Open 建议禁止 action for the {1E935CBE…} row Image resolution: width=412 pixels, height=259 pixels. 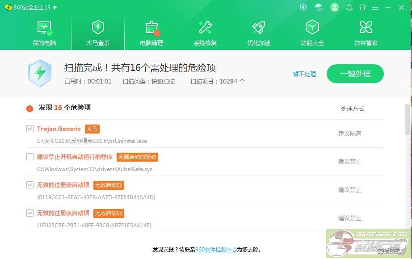click(x=350, y=218)
